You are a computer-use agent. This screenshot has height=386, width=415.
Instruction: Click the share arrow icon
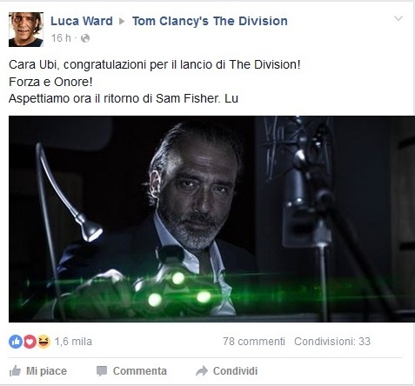coord(202,371)
